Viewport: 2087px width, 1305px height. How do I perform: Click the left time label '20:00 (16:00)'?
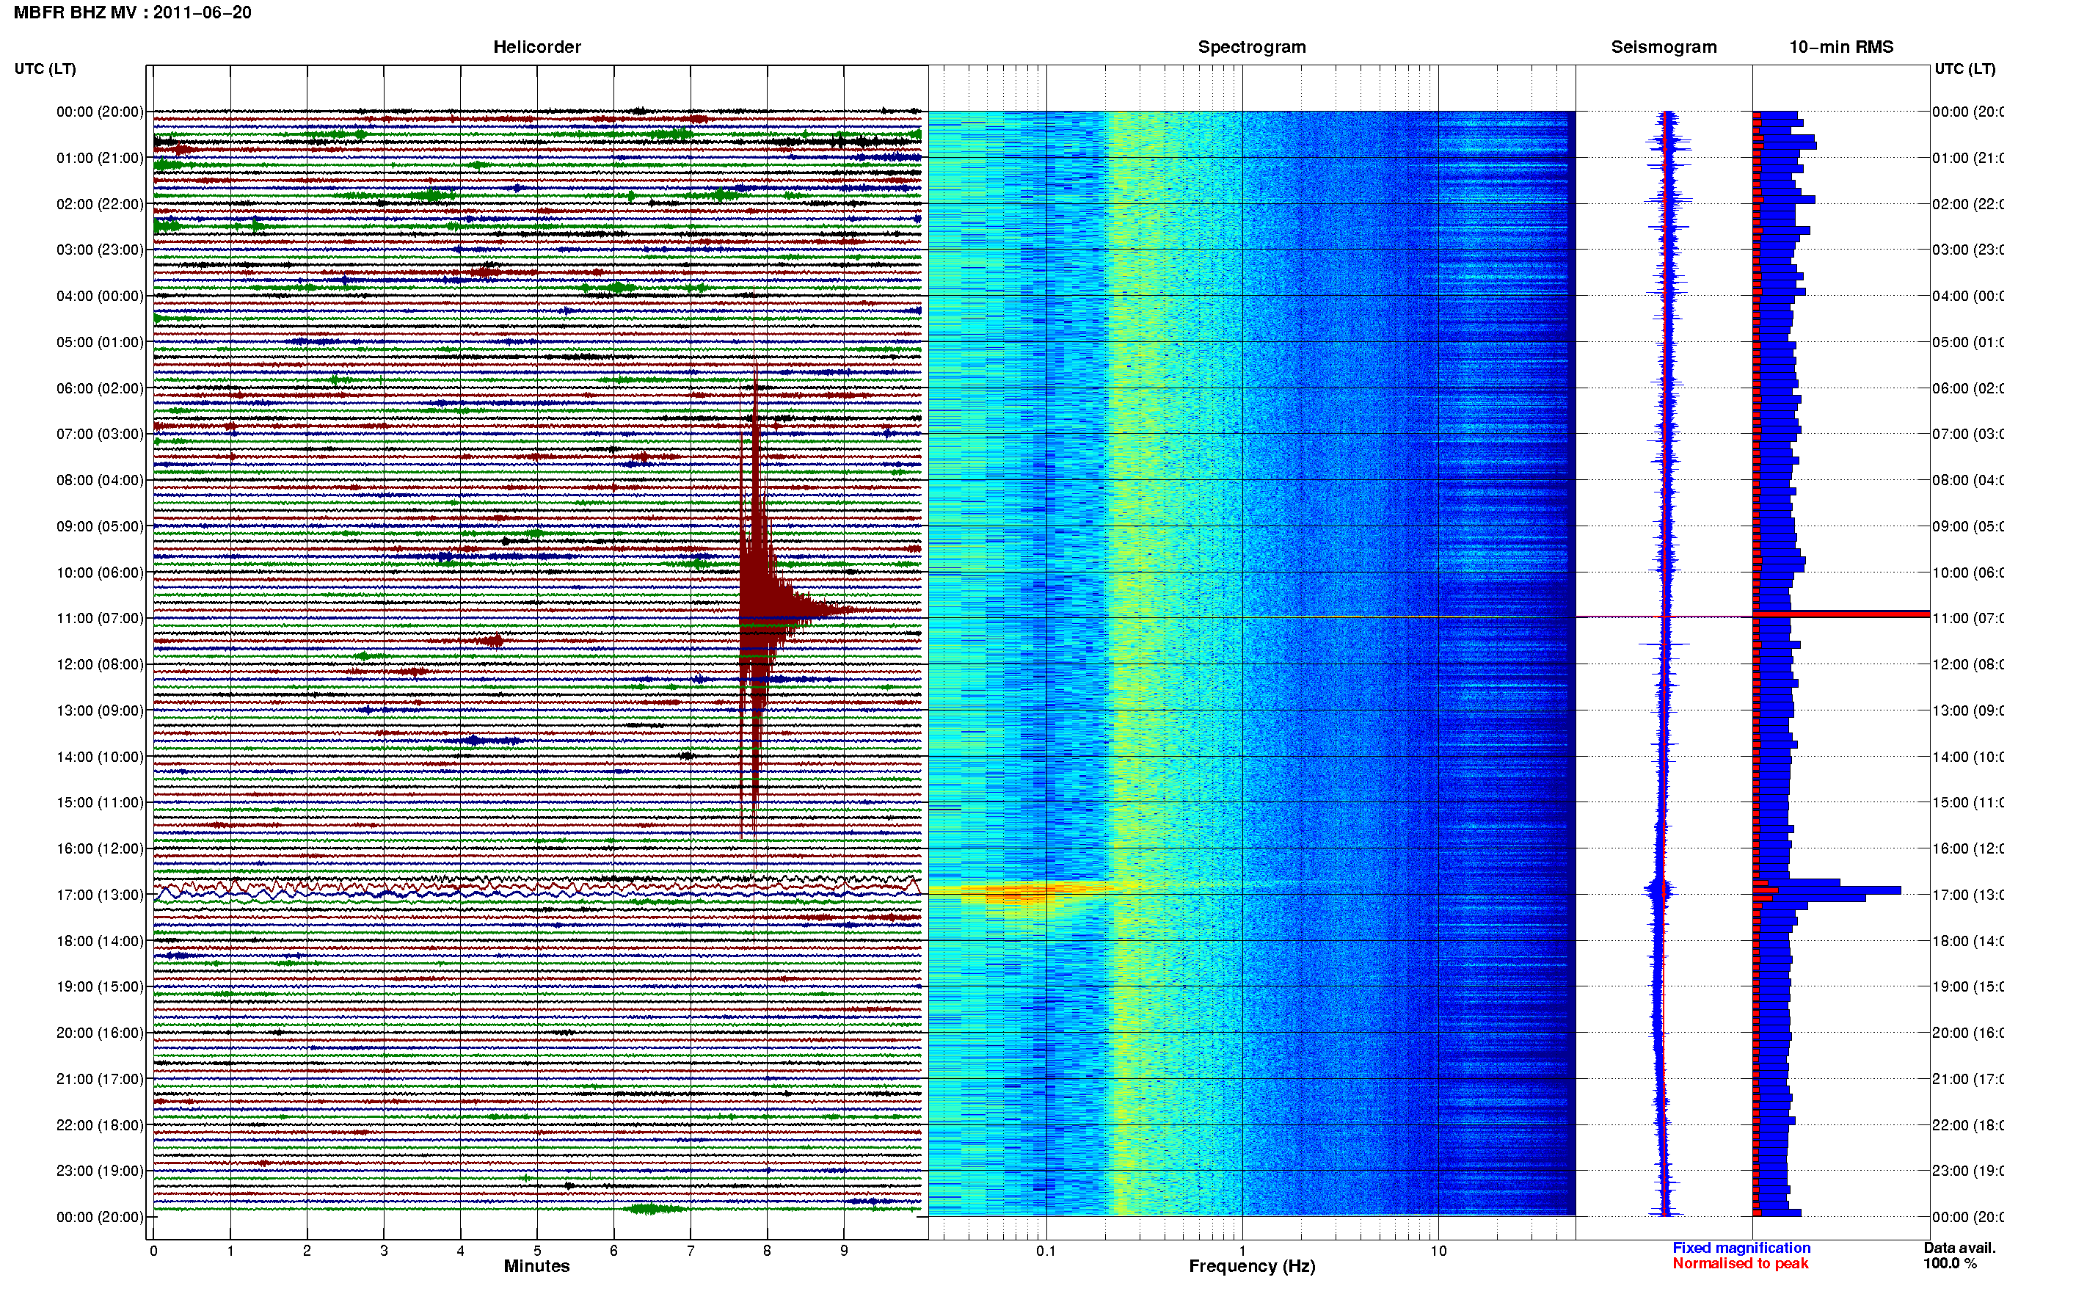(100, 1032)
